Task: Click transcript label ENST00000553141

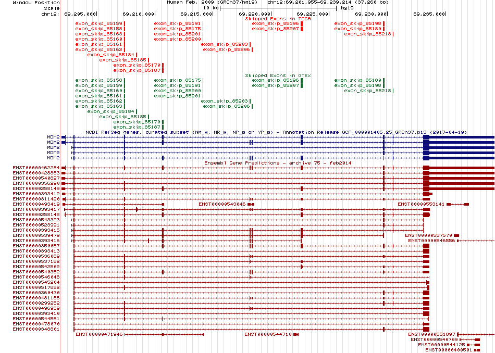Action: [x=421, y=204]
